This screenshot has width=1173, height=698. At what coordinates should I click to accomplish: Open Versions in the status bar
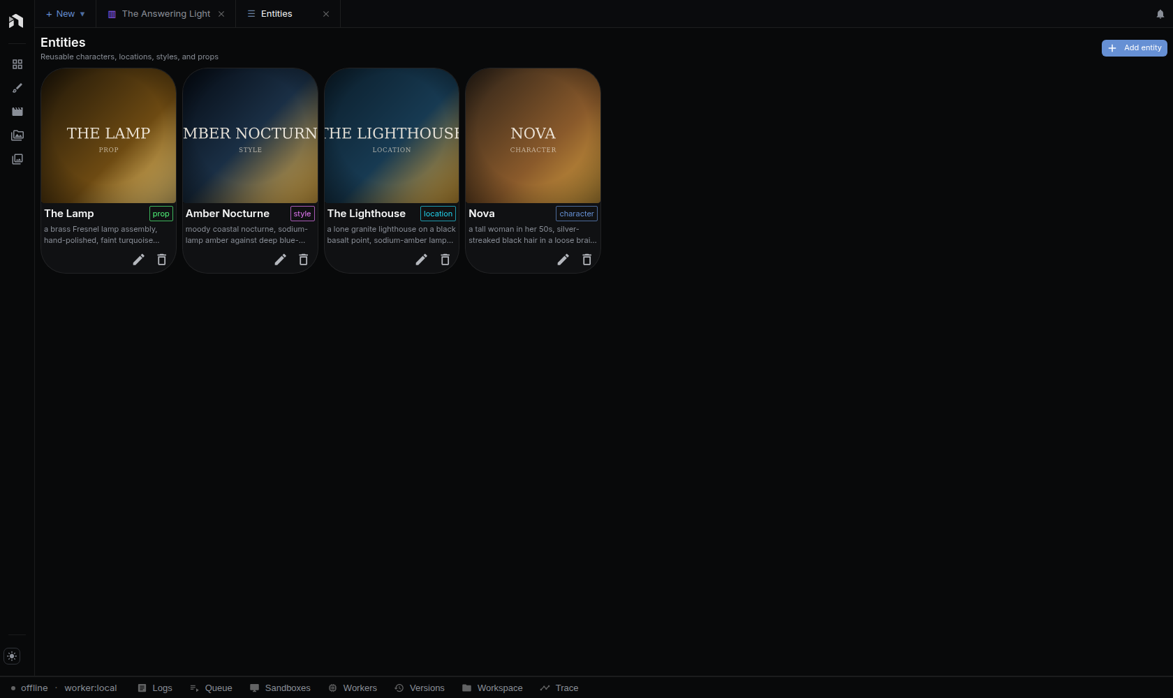420,688
